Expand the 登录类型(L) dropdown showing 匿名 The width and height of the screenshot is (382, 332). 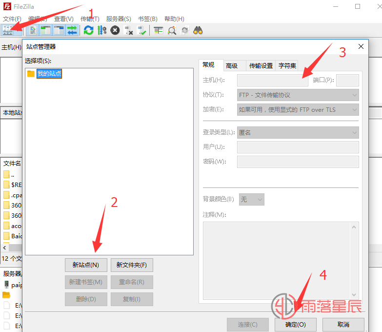click(x=298, y=133)
